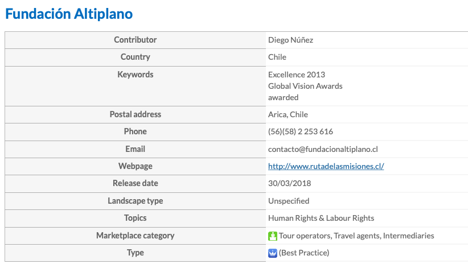Open the rutadelasmisiones.cl webpage link
Viewport: 468px width, 268px height.
click(326, 166)
